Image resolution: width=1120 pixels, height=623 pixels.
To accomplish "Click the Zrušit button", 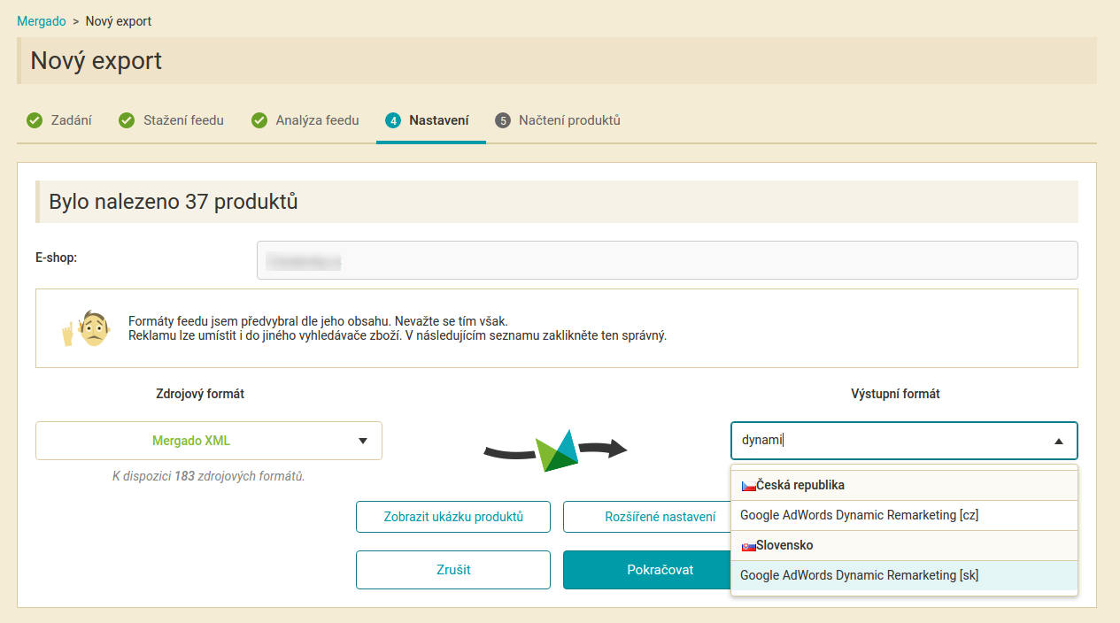I will click(x=453, y=570).
